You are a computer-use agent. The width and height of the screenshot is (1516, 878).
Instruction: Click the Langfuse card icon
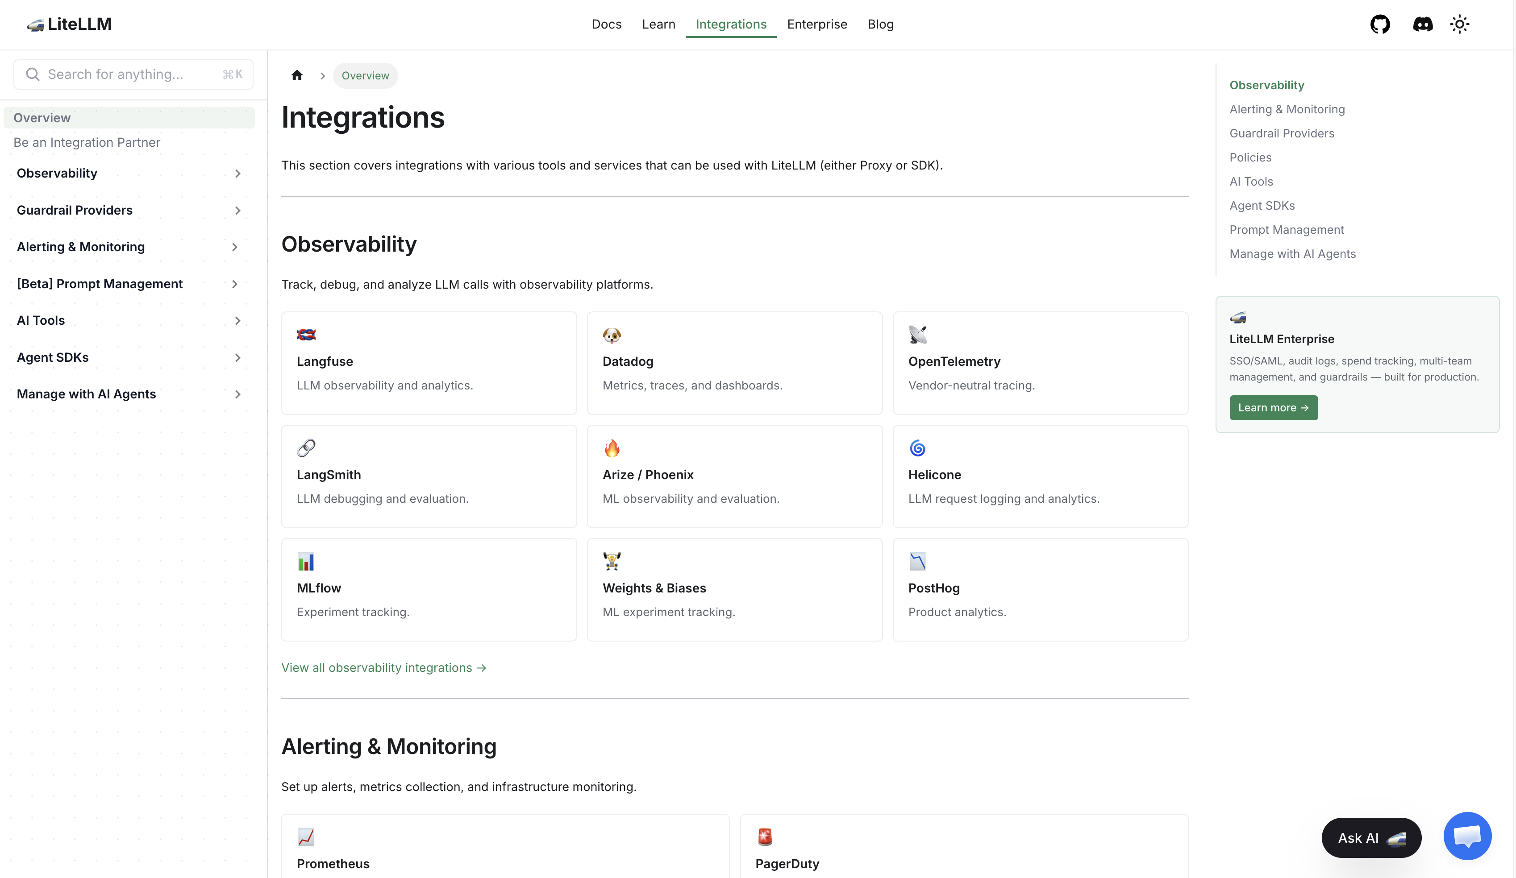point(306,334)
